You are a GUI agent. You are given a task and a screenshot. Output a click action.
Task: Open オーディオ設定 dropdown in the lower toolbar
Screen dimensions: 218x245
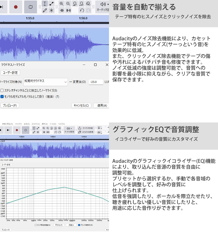point(69,130)
